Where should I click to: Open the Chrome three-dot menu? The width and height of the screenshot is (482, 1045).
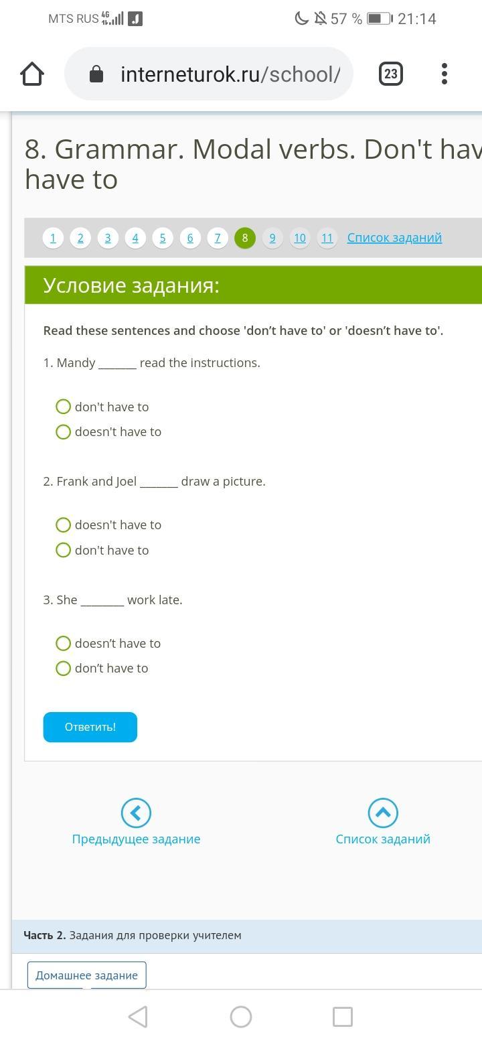pos(445,74)
